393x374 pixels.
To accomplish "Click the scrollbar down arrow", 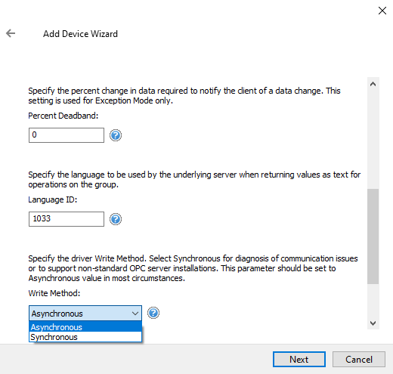I will point(373,323).
